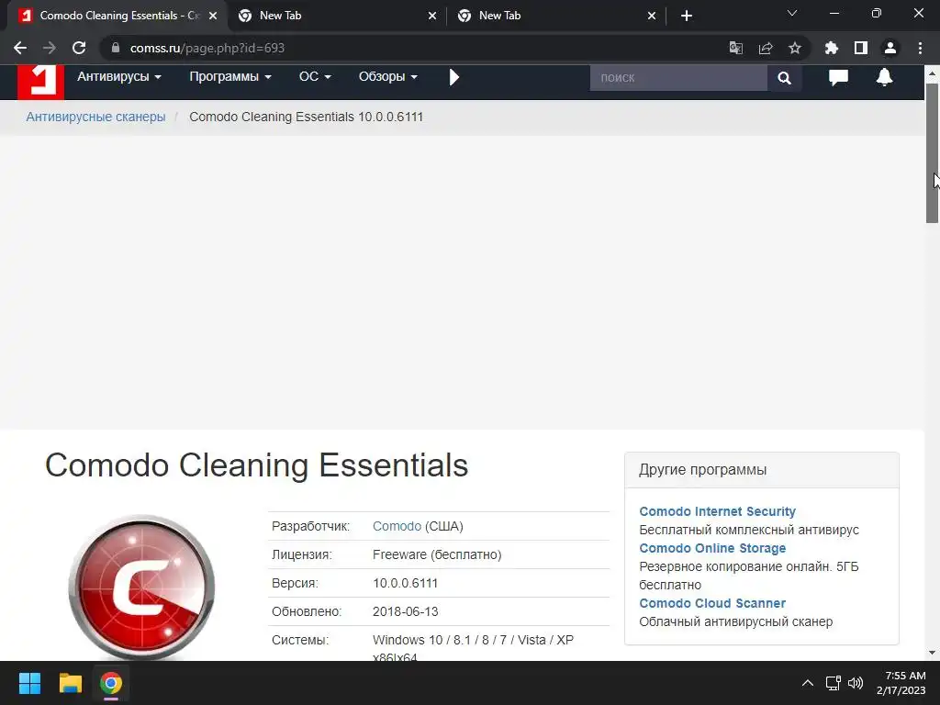Switch to the first New Tab
This screenshot has width=940, height=705.
(x=336, y=16)
